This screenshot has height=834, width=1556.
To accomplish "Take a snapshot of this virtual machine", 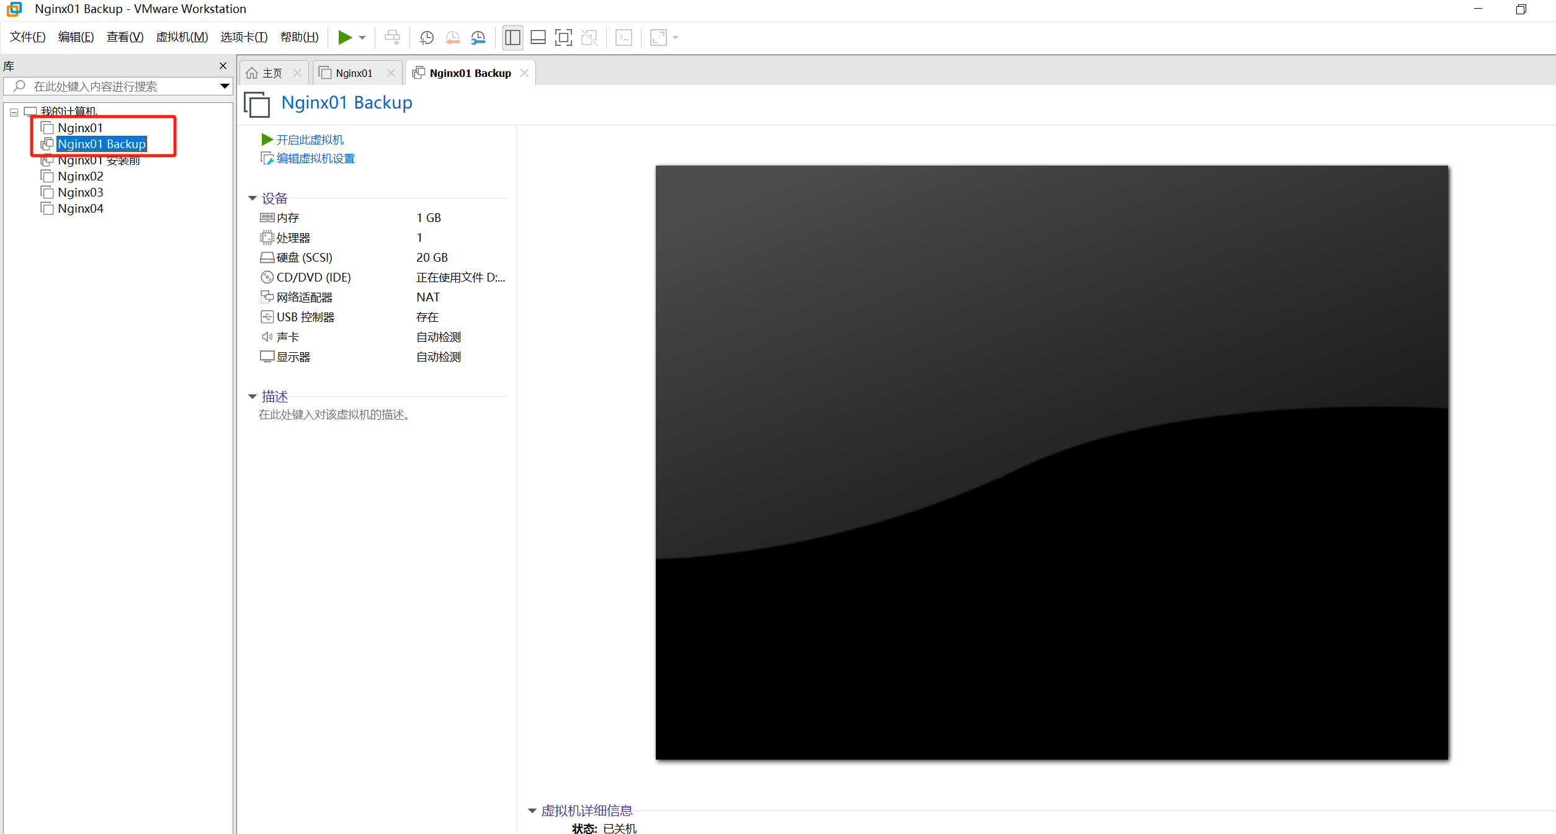I will pos(426,38).
